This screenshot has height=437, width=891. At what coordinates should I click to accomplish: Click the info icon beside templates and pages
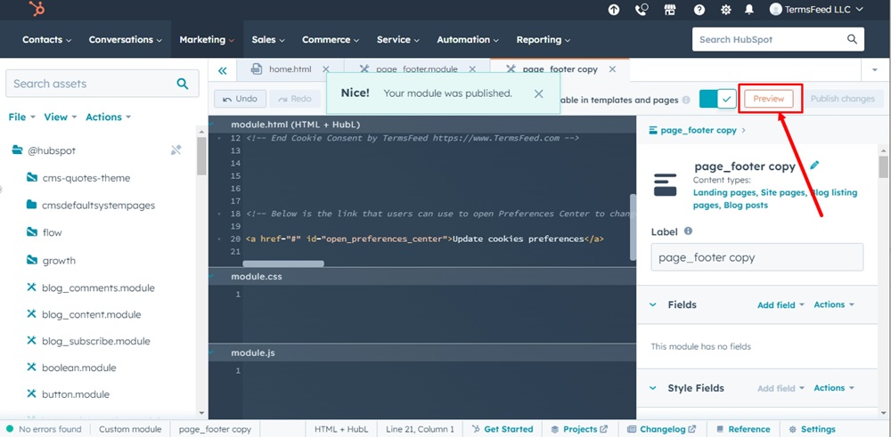click(686, 100)
